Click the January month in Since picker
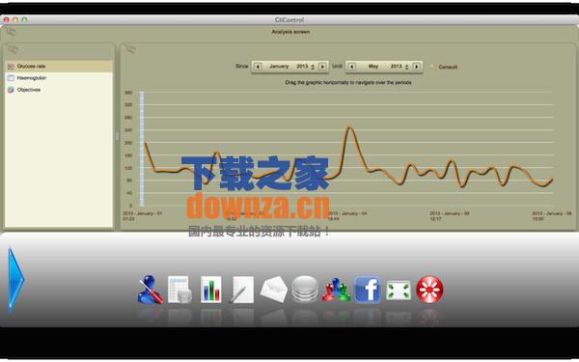The image size is (579, 362). 279,66
